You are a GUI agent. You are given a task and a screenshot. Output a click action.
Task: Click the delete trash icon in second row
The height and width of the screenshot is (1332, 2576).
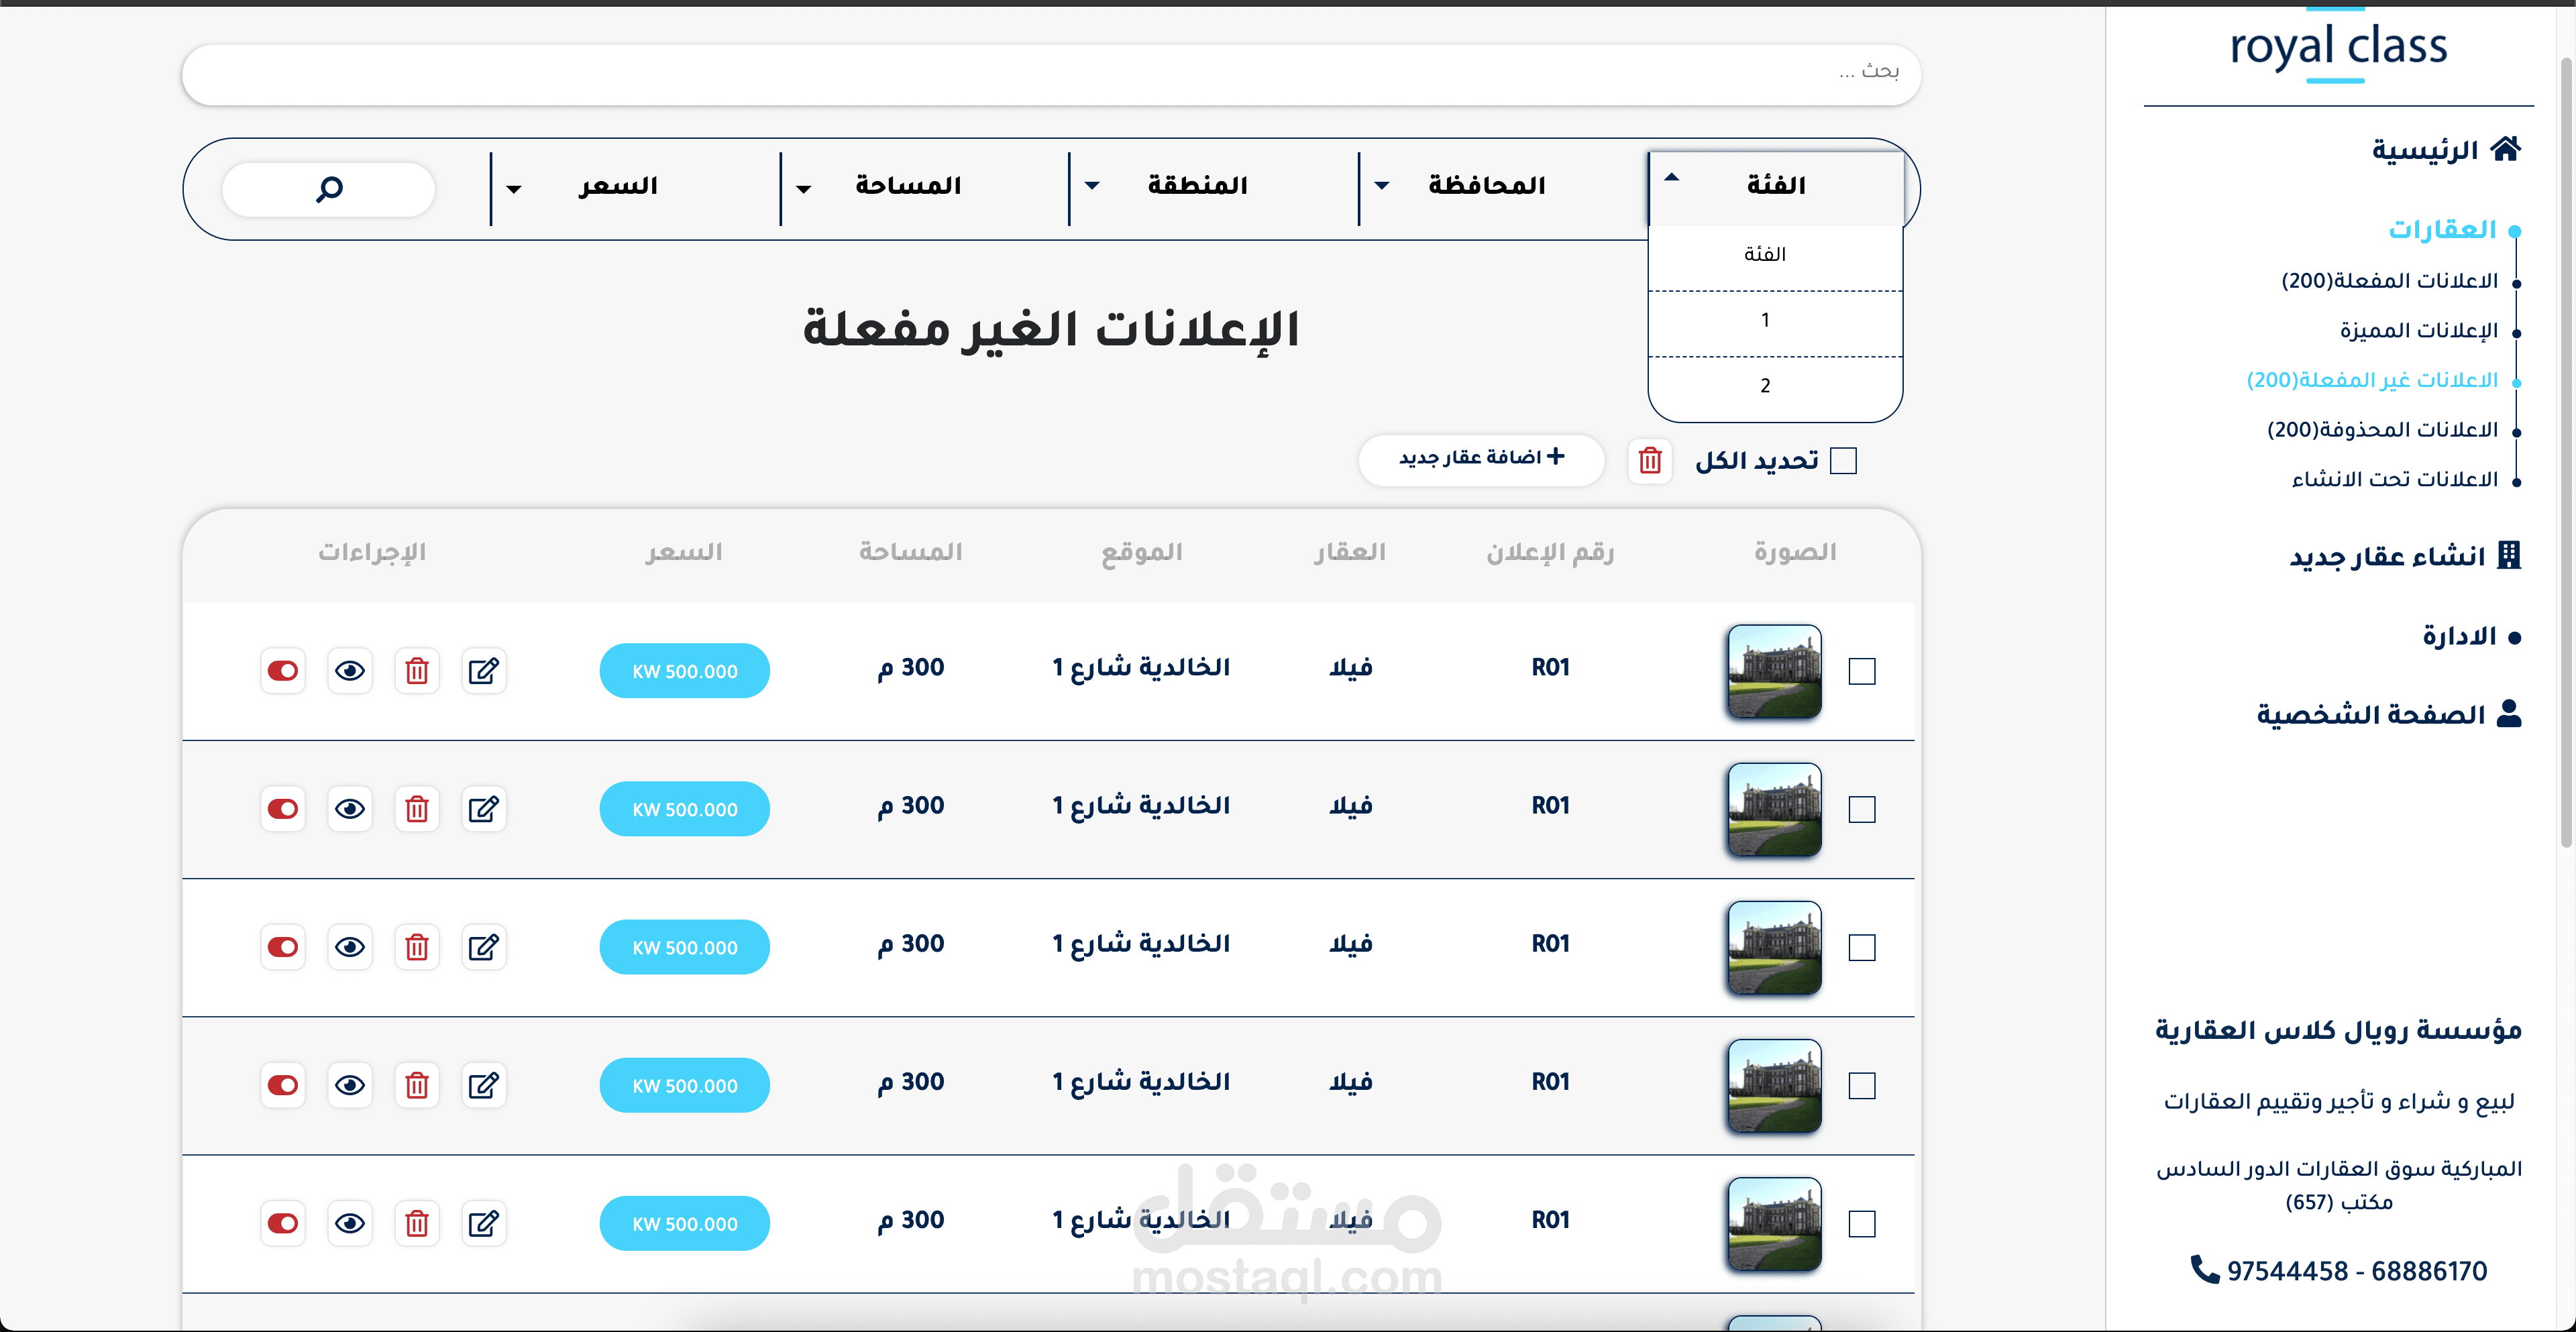pos(417,808)
